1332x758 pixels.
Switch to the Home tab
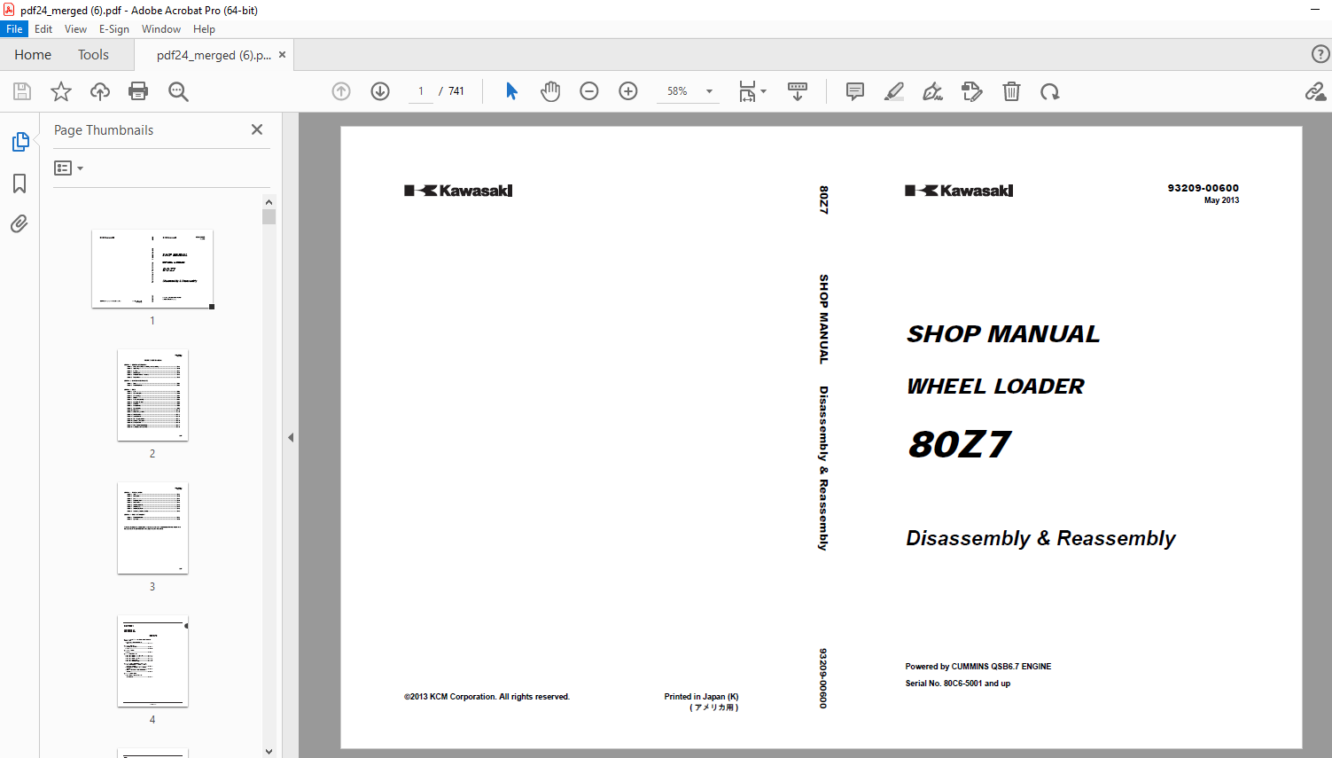tap(33, 55)
